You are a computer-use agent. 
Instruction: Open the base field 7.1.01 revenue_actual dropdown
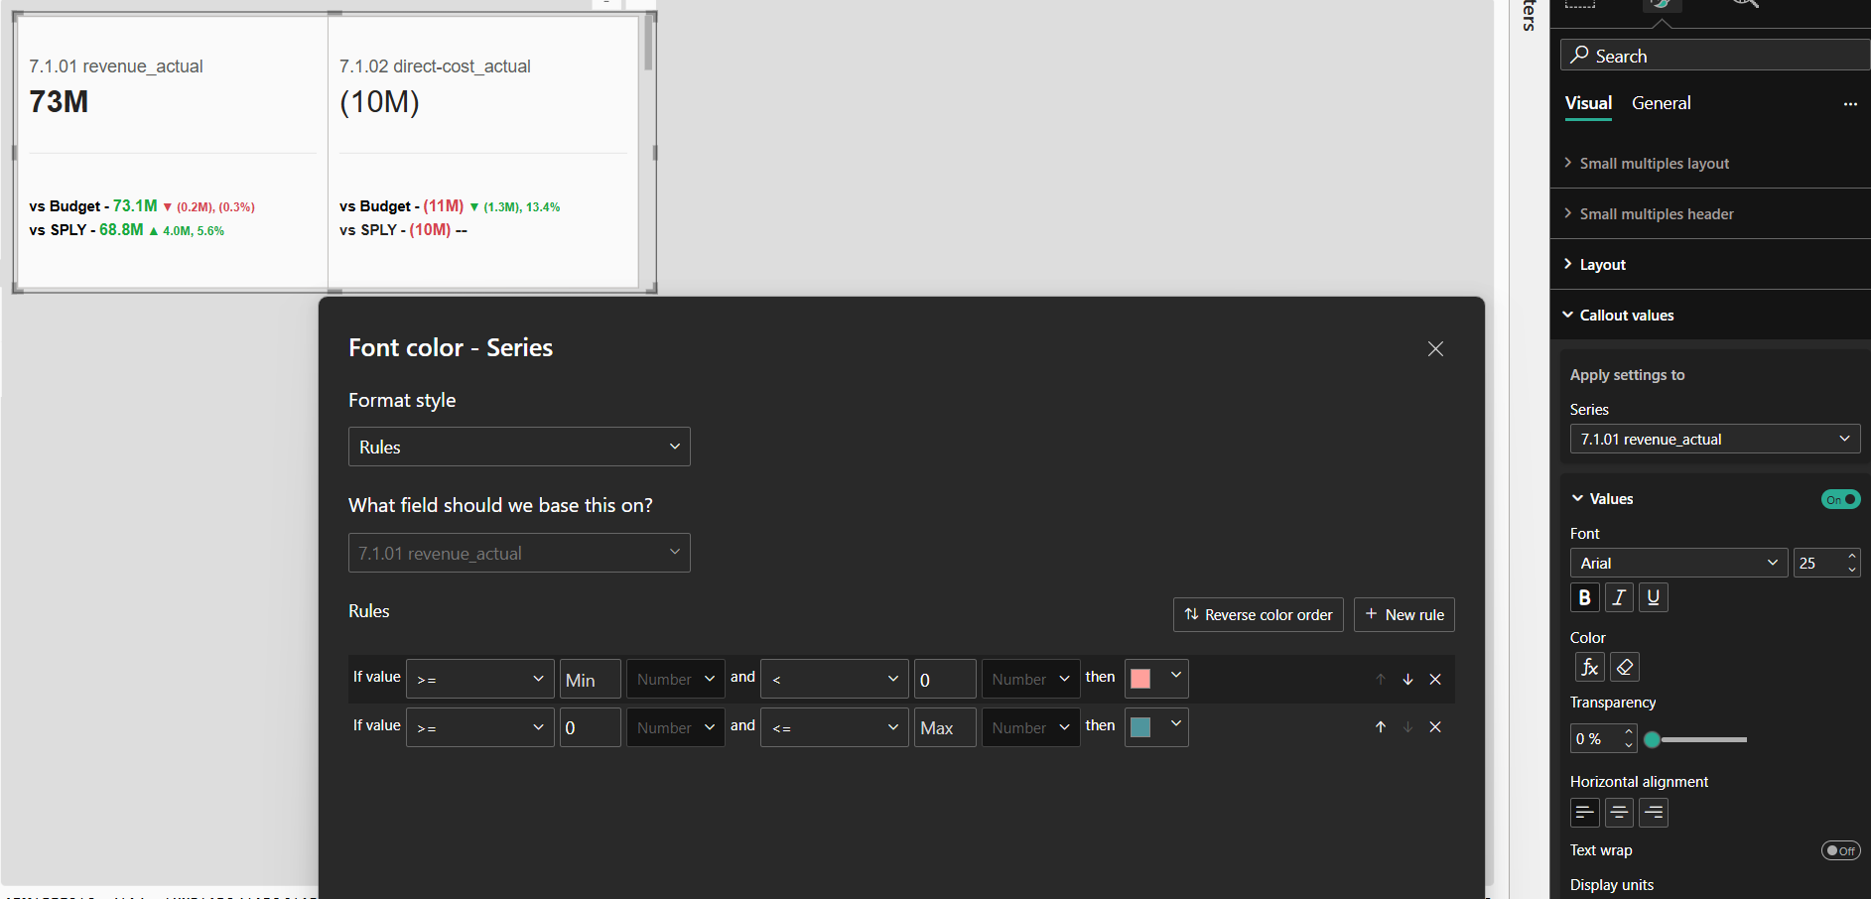click(x=519, y=553)
